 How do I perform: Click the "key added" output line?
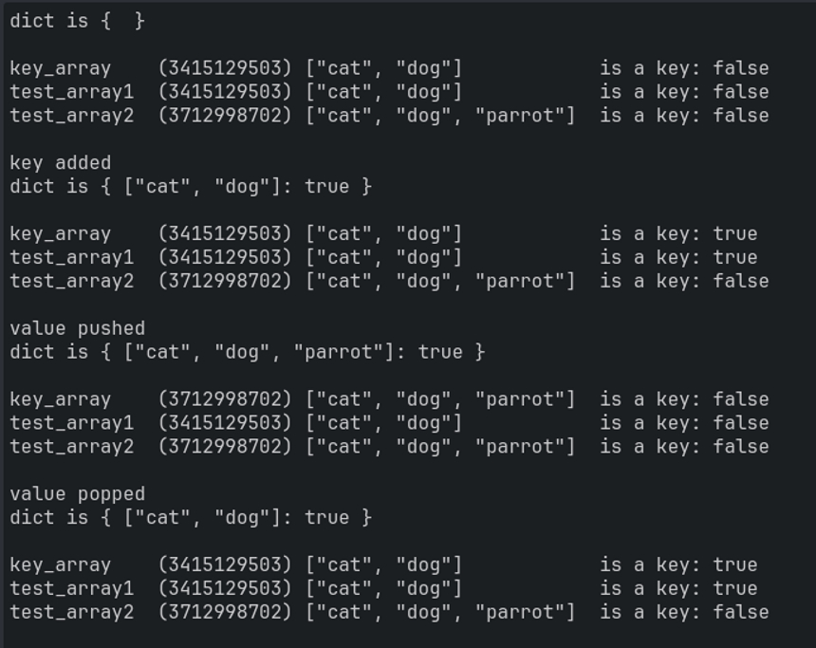pos(60,162)
